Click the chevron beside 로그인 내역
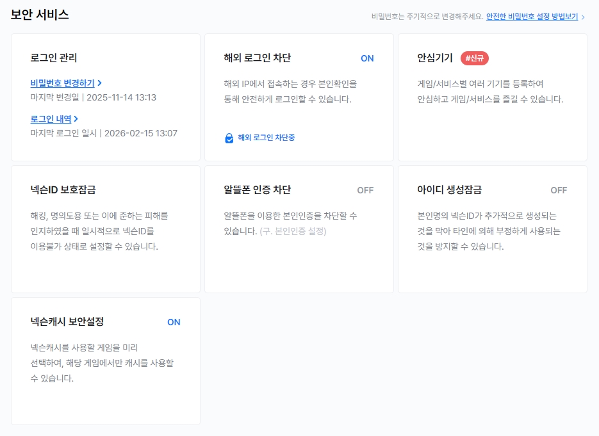This screenshot has width=599, height=436. 76,119
